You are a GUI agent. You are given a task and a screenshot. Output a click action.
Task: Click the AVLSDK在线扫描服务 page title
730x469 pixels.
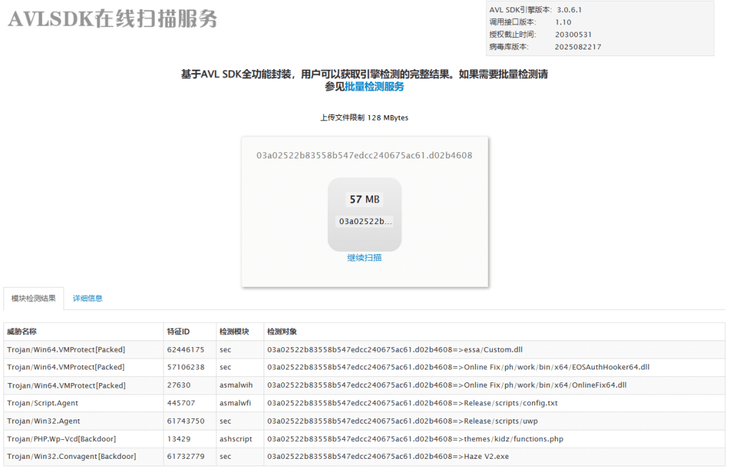click(112, 19)
